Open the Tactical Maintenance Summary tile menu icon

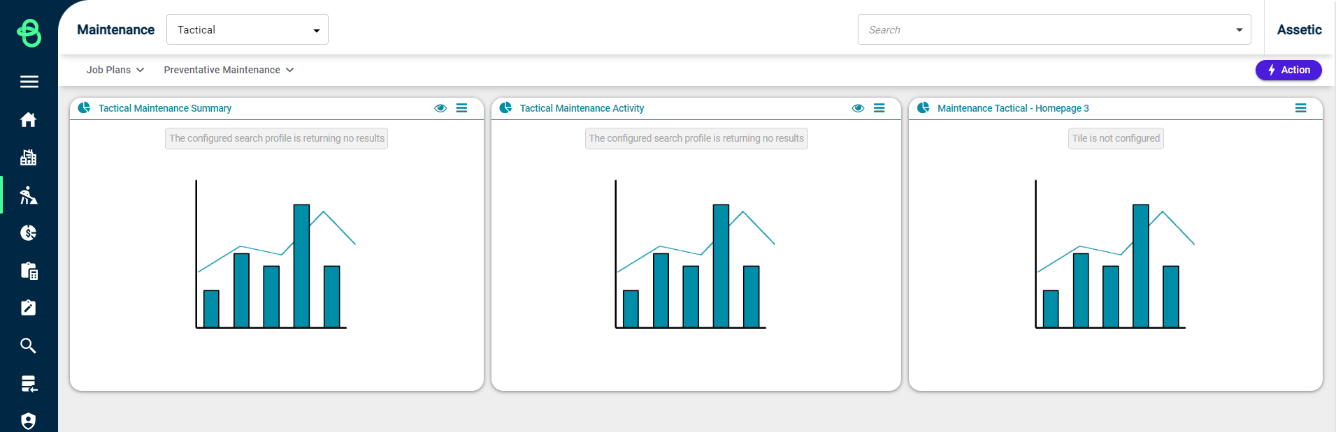[x=462, y=108]
